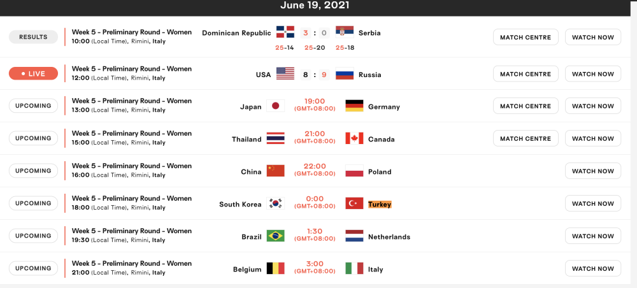Click Watch Now for China vs Poland
This screenshot has width=637, height=288.
[592, 171]
